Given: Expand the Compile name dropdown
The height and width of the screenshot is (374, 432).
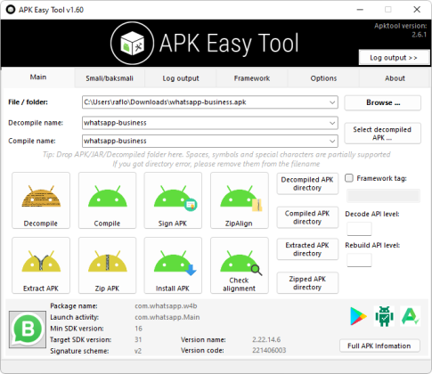Looking at the screenshot, I should [332, 141].
